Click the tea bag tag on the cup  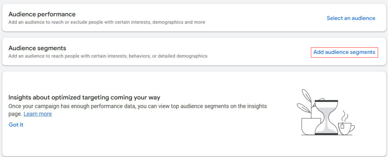coord(342,126)
